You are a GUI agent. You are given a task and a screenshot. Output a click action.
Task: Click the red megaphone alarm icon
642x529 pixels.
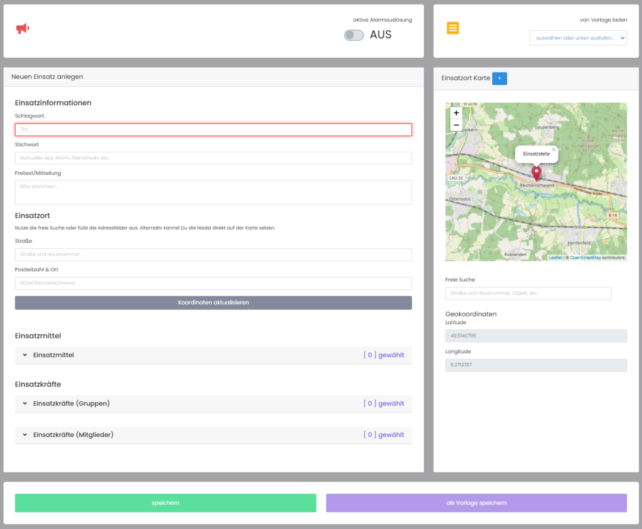pyautogui.click(x=23, y=28)
